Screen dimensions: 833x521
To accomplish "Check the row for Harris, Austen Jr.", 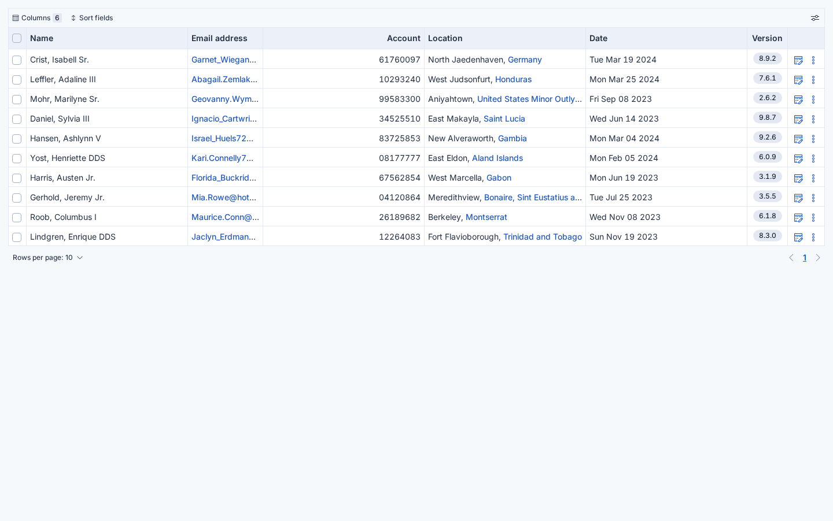I will 17,178.
